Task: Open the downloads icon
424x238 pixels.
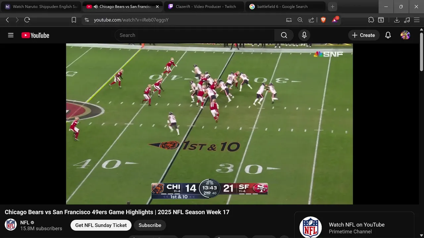Action: point(397,20)
